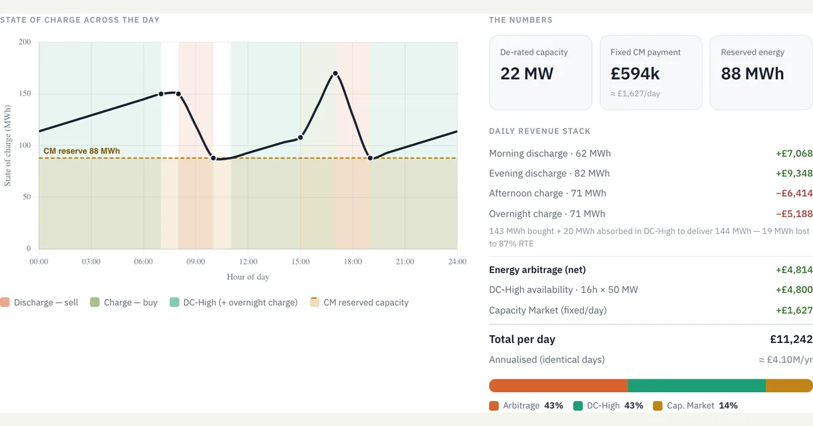Viewport: 813px width, 426px height.
Task: Click the data point at 19:00 on the reserve line
Action: point(370,158)
